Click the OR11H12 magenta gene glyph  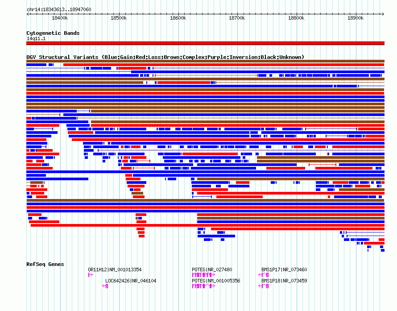pyautogui.click(x=91, y=275)
